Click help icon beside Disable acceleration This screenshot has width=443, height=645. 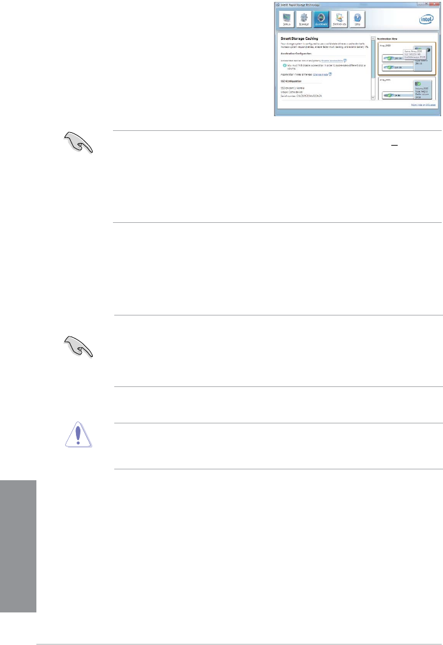pyautogui.click(x=345, y=61)
